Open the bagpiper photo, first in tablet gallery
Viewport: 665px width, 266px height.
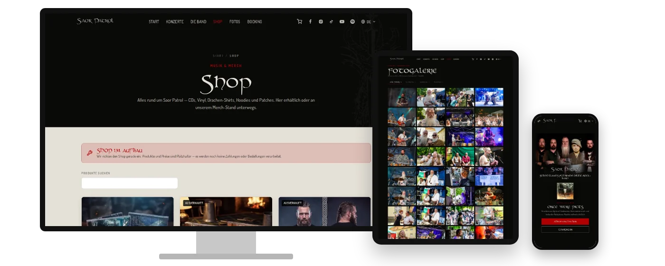[x=402, y=97]
